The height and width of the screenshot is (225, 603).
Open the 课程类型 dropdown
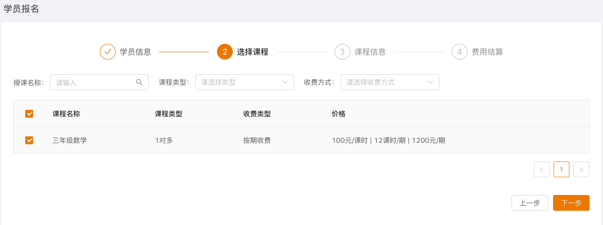point(244,82)
